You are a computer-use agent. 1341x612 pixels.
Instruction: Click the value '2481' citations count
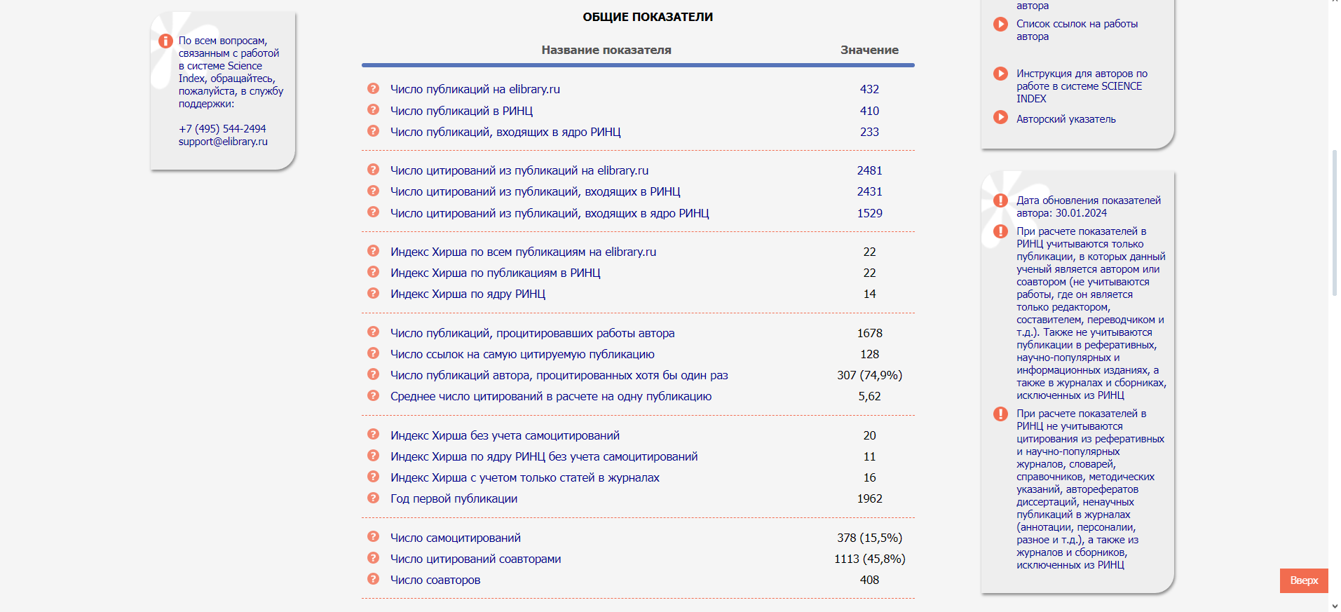point(869,170)
